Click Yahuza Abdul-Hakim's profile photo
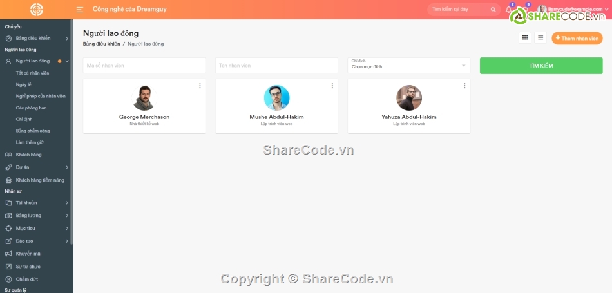 click(408, 98)
